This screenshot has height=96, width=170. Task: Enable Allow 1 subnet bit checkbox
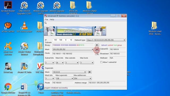[x=101, y=62]
